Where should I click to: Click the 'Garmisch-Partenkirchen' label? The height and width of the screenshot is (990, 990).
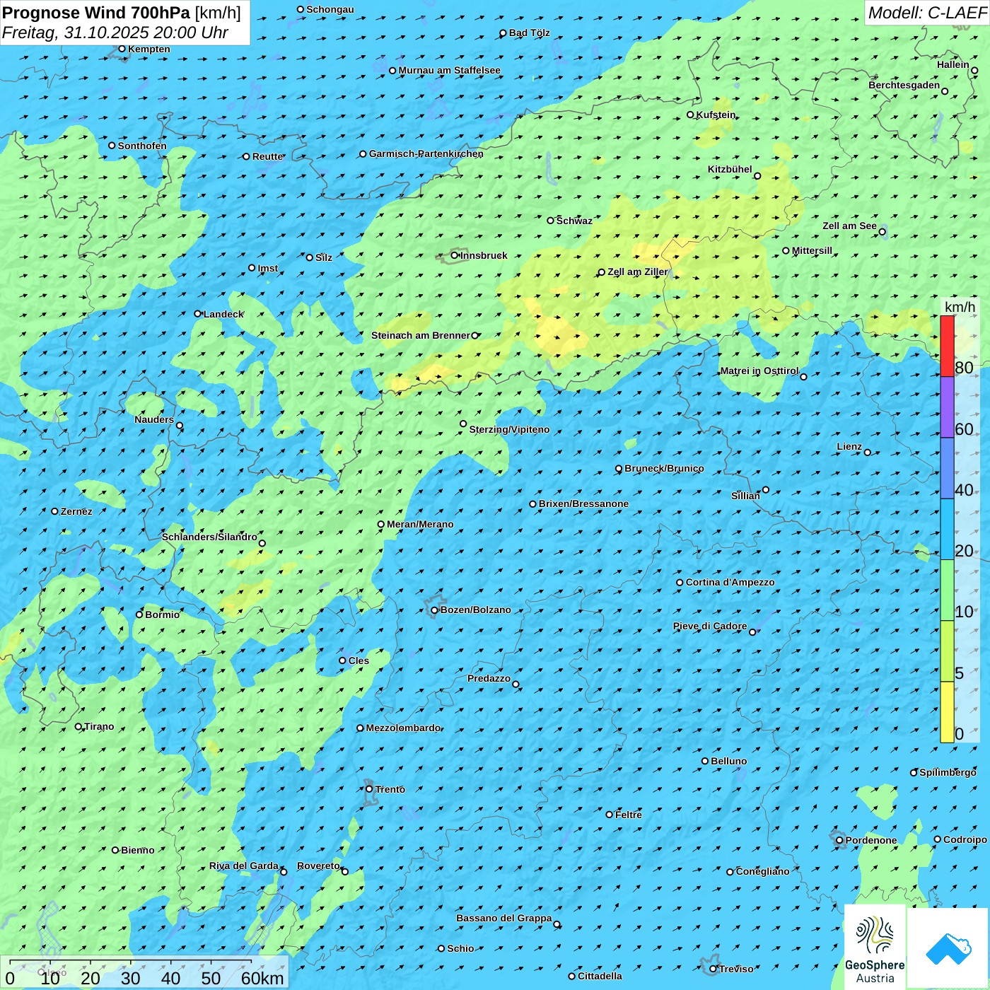(x=426, y=154)
